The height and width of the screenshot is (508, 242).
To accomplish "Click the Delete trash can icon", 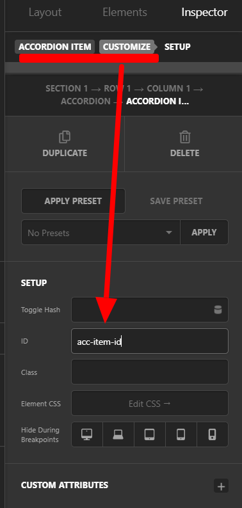I will [185, 137].
